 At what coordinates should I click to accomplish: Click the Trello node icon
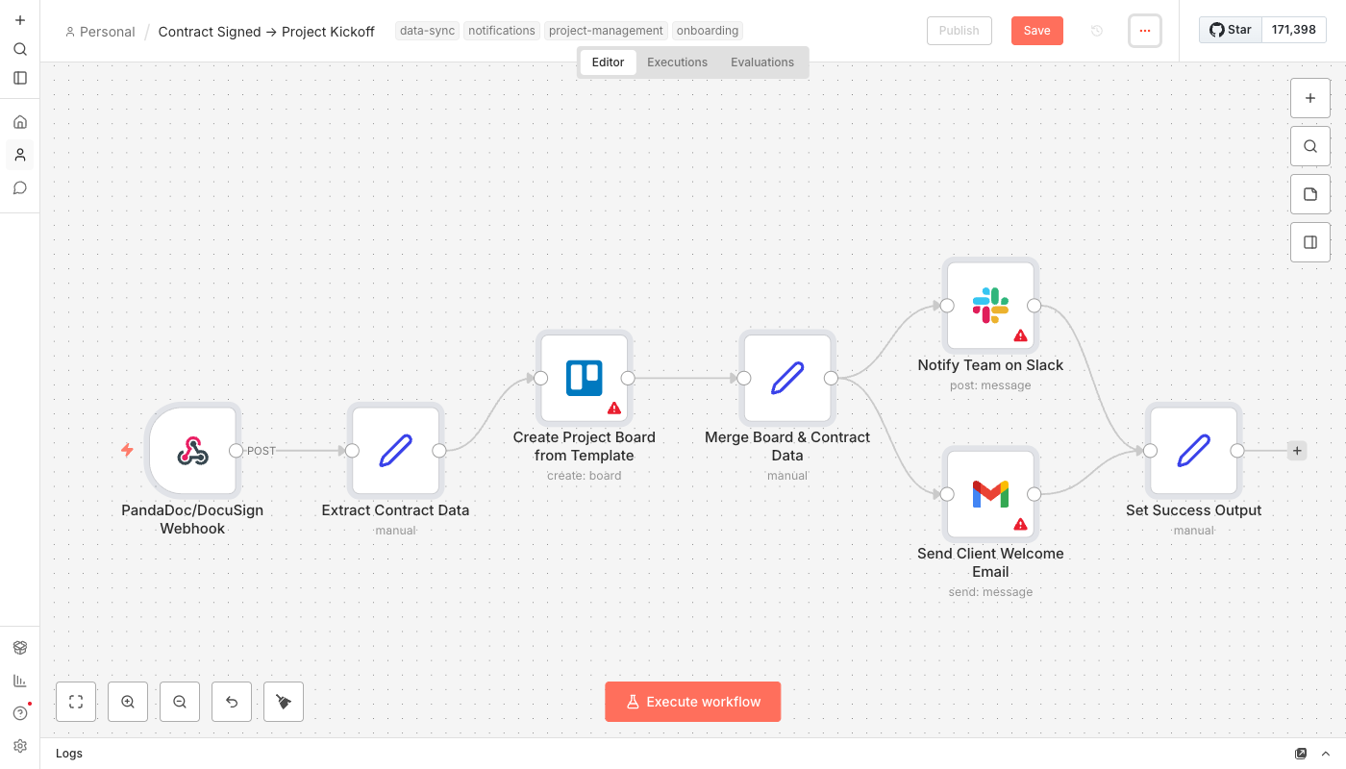584,378
